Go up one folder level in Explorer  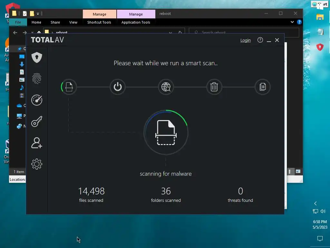tap(39, 33)
